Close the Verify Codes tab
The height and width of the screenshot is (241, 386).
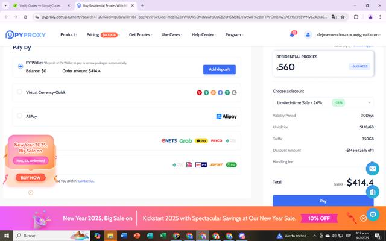pyautogui.click(x=69, y=5)
